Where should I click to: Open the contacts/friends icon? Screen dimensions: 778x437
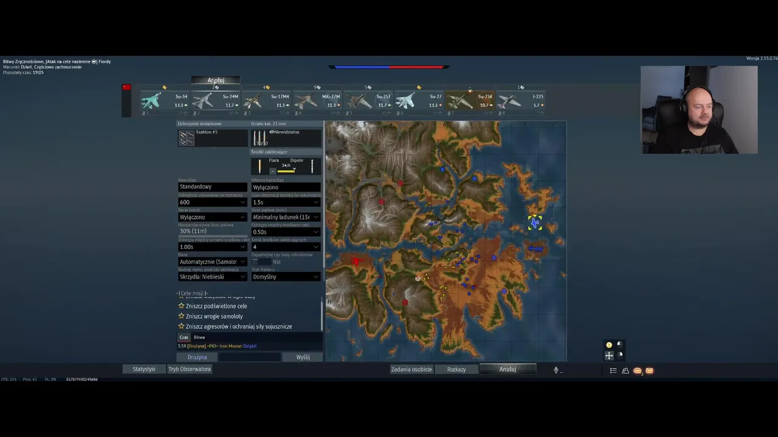click(625, 370)
